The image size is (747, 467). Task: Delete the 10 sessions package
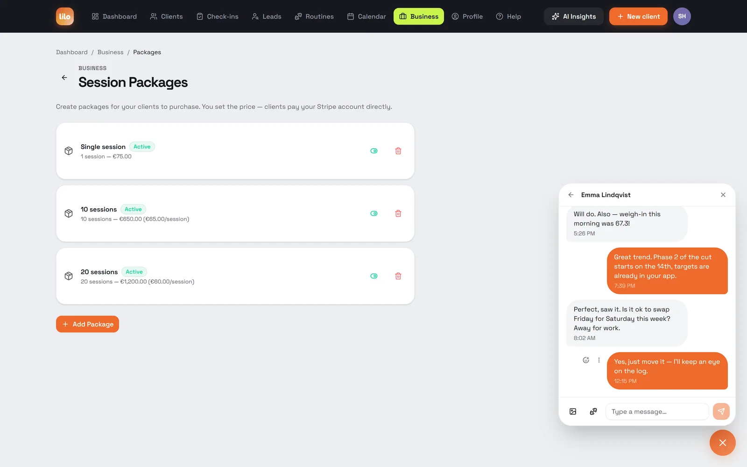(x=398, y=213)
